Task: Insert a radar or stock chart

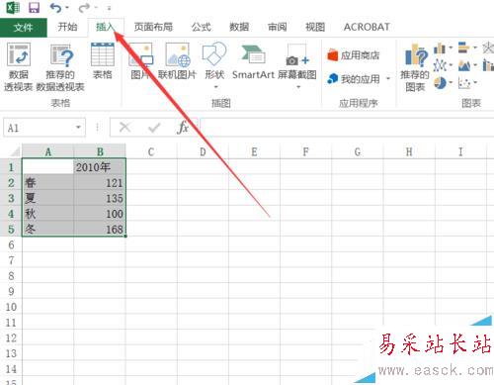Action: [x=488, y=48]
